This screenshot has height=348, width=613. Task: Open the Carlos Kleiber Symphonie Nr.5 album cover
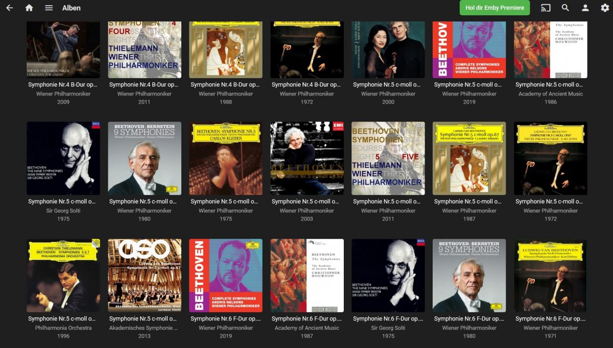click(226, 158)
